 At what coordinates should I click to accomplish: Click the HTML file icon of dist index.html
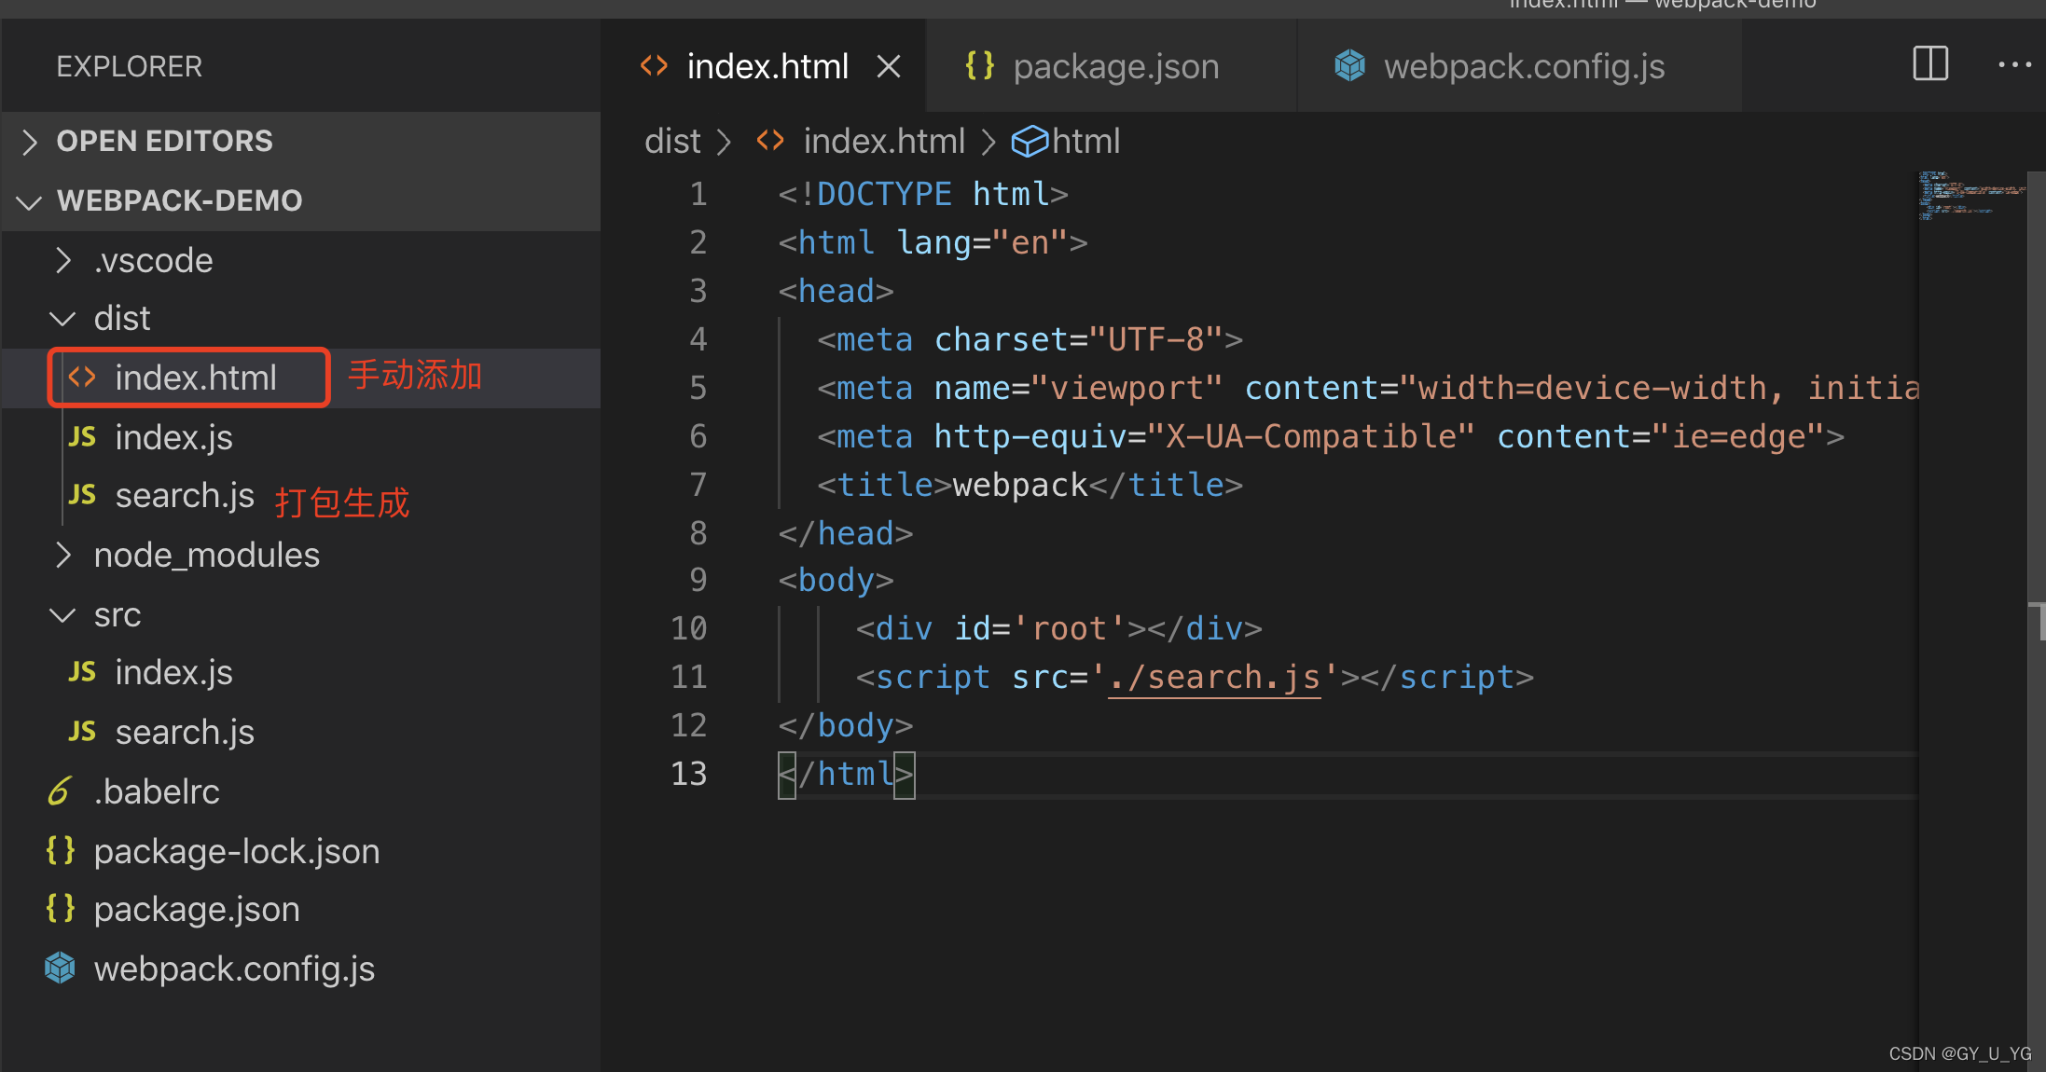tap(82, 378)
